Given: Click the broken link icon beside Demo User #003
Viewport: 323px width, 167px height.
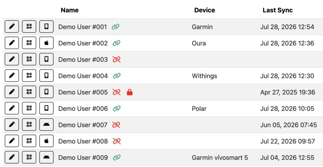Looking at the screenshot, I should [x=116, y=59].
